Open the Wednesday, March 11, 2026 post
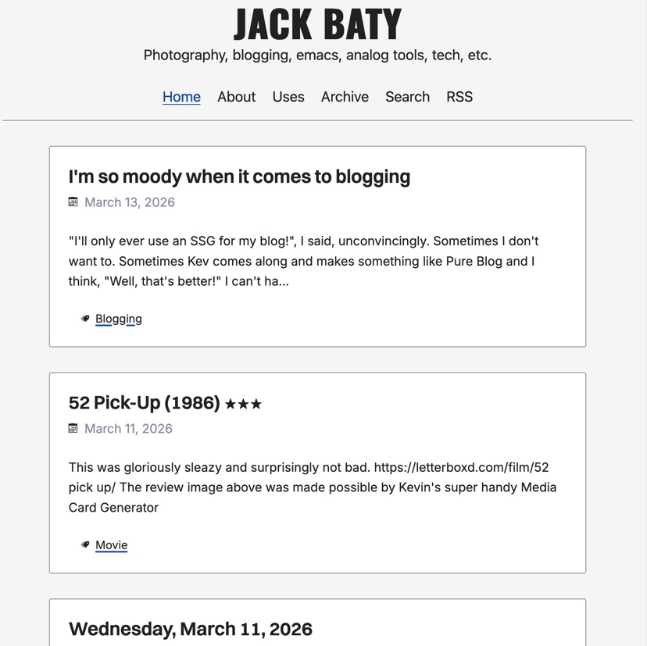The height and width of the screenshot is (646, 647). click(x=190, y=628)
